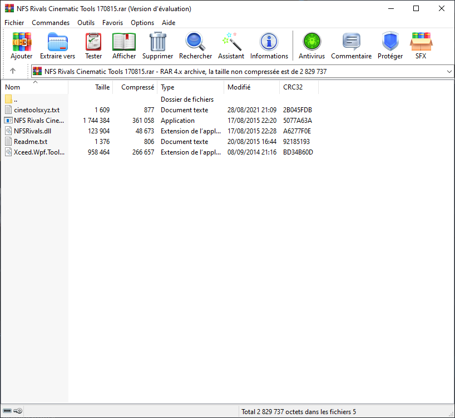Select the cinetoolsxyz.txt file name
This screenshot has height=418, width=455.
pos(37,110)
